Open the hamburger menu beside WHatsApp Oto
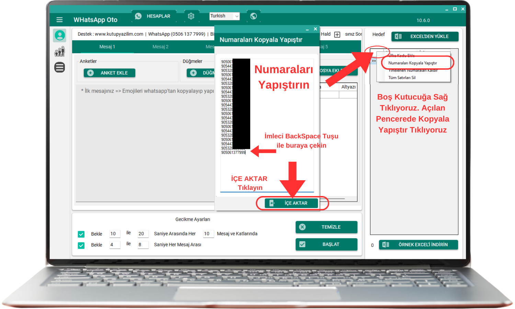The image size is (515, 309). point(59,20)
